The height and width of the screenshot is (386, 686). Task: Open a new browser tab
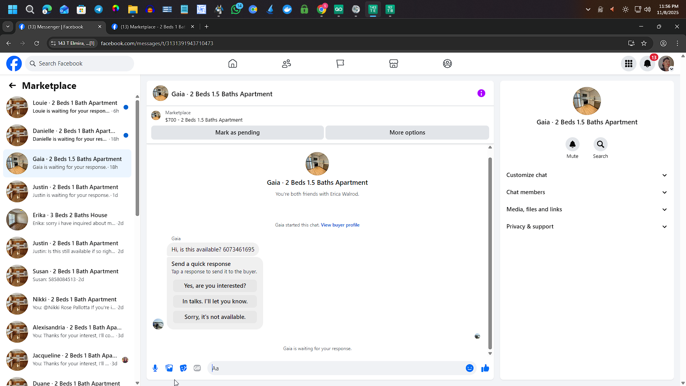point(207,27)
